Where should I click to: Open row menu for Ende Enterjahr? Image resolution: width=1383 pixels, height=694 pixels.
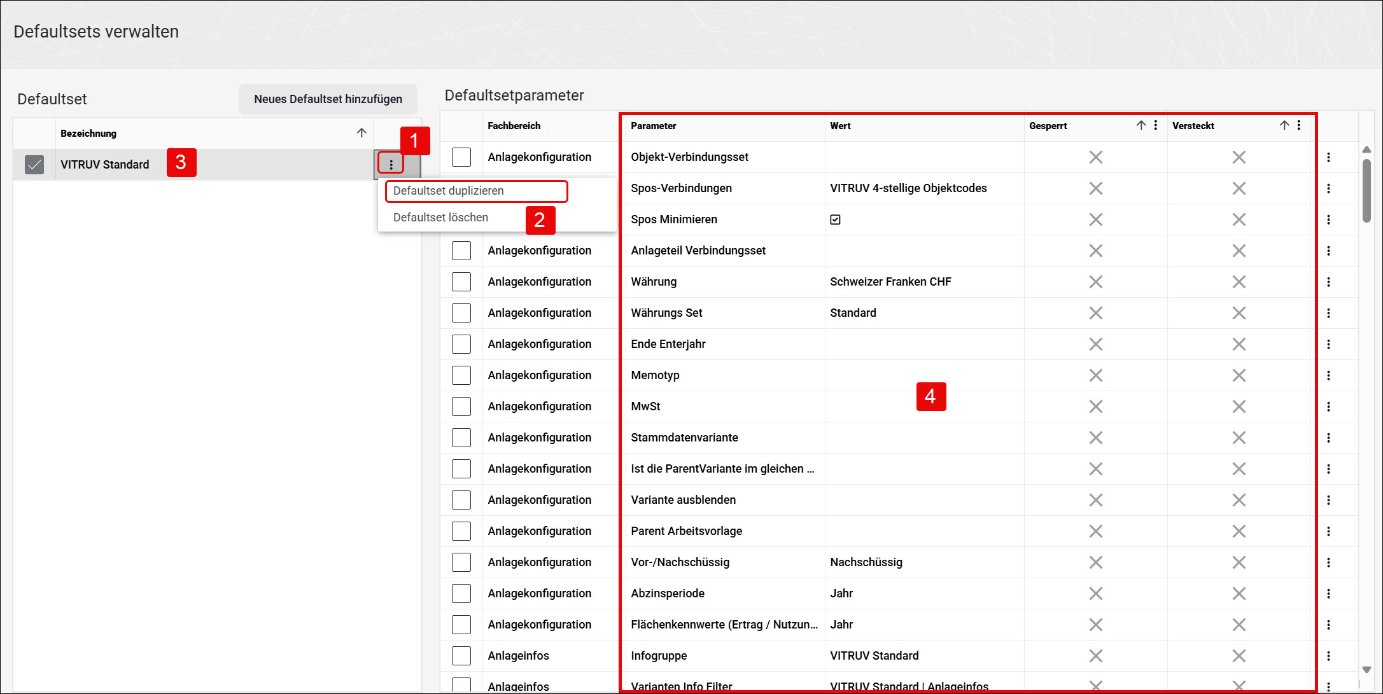click(x=1328, y=344)
